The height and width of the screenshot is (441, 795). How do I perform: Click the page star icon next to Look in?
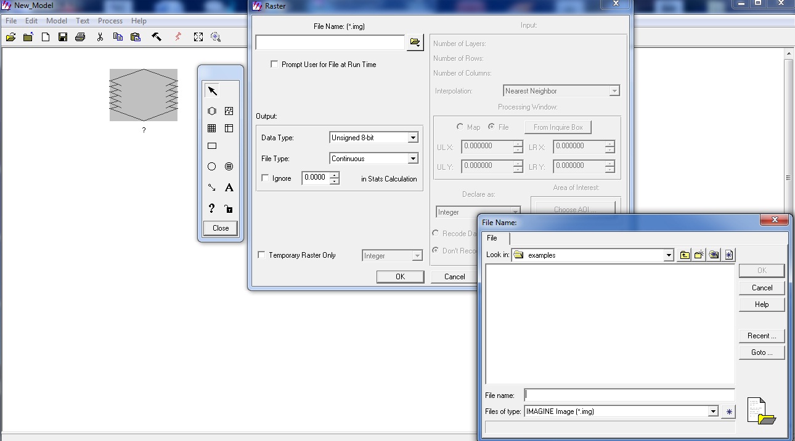click(729, 255)
